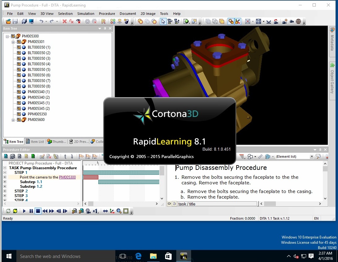Click the gold R toolbar icon
This screenshot has height=262, width=338.
(104, 21)
